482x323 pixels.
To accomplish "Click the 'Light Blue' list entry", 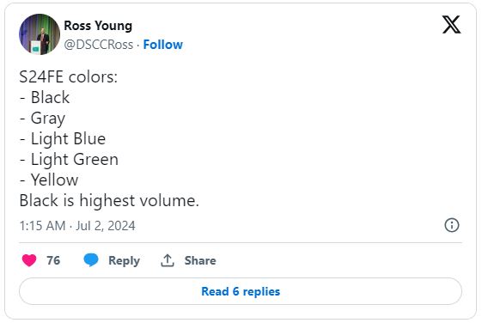I will 68,138.
